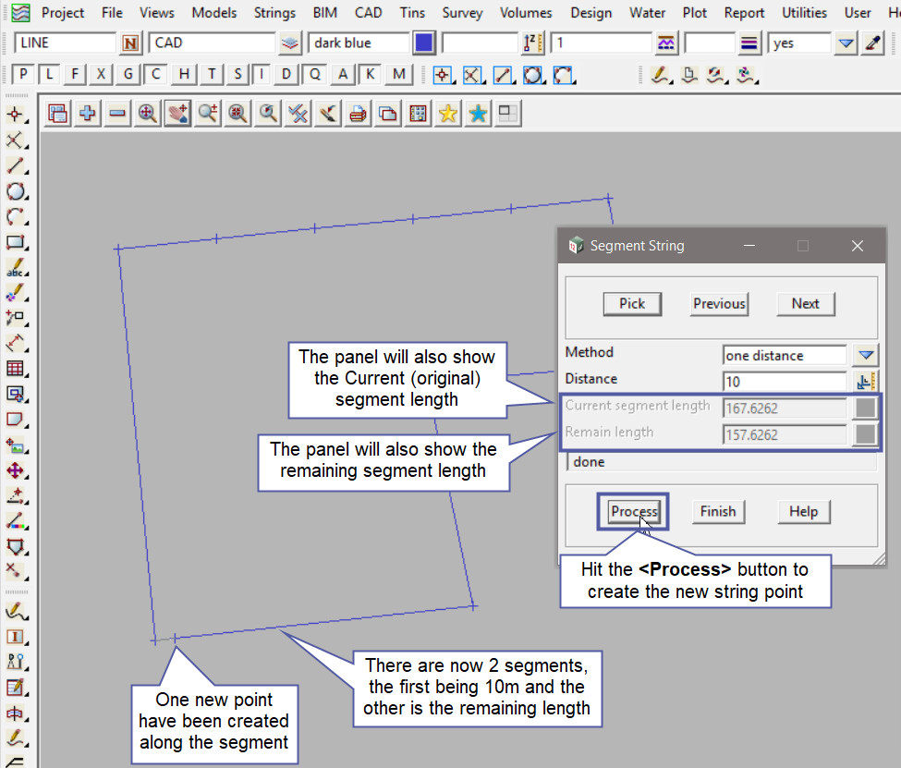Open the Method dropdown arrow
Viewport: 901px width, 768px height.
pyautogui.click(x=866, y=356)
